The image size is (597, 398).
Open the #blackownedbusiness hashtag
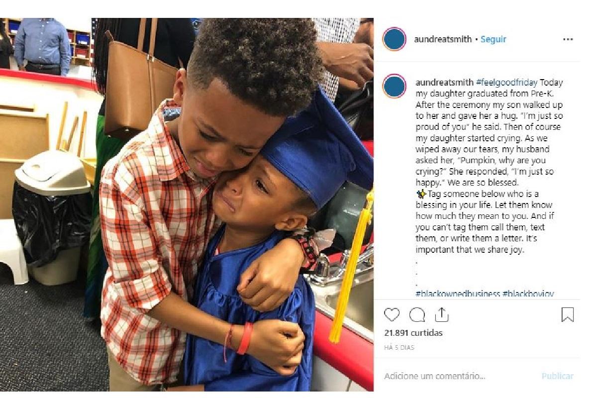[x=458, y=294]
